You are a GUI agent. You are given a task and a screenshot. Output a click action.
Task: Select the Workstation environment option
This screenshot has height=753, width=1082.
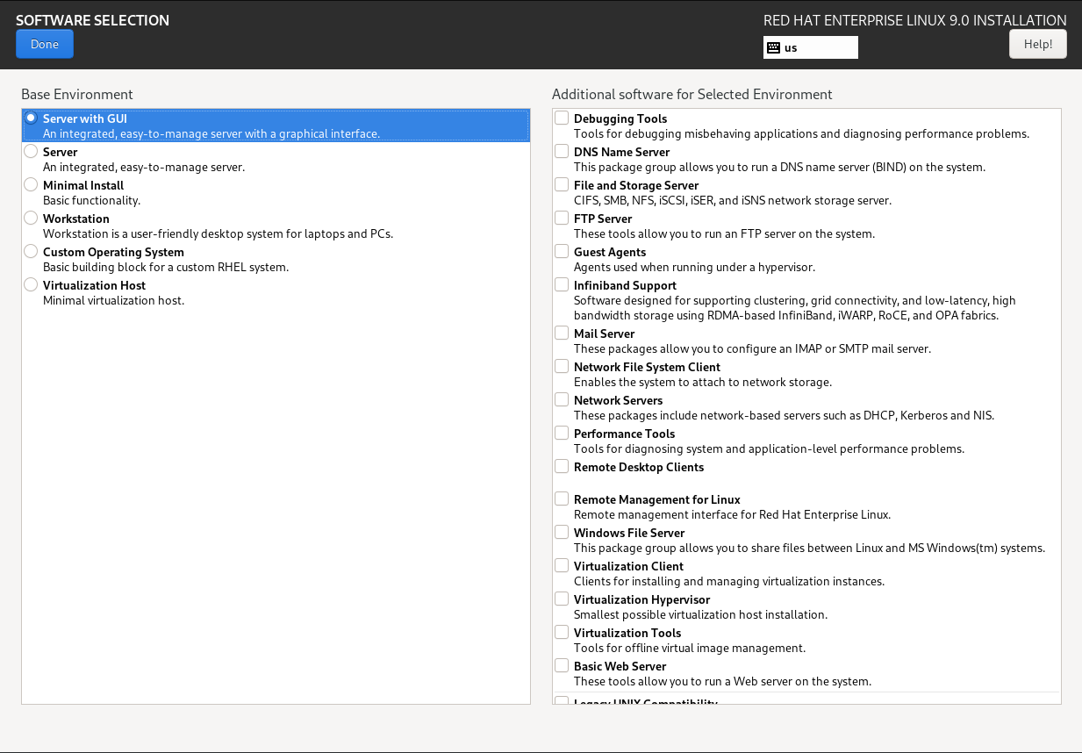(x=32, y=219)
